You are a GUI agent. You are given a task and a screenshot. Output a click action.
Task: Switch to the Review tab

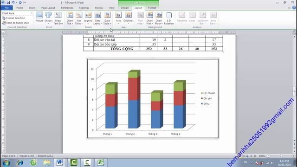coord(99,8)
